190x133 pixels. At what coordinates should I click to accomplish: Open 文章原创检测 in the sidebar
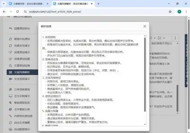[x=19, y=66]
